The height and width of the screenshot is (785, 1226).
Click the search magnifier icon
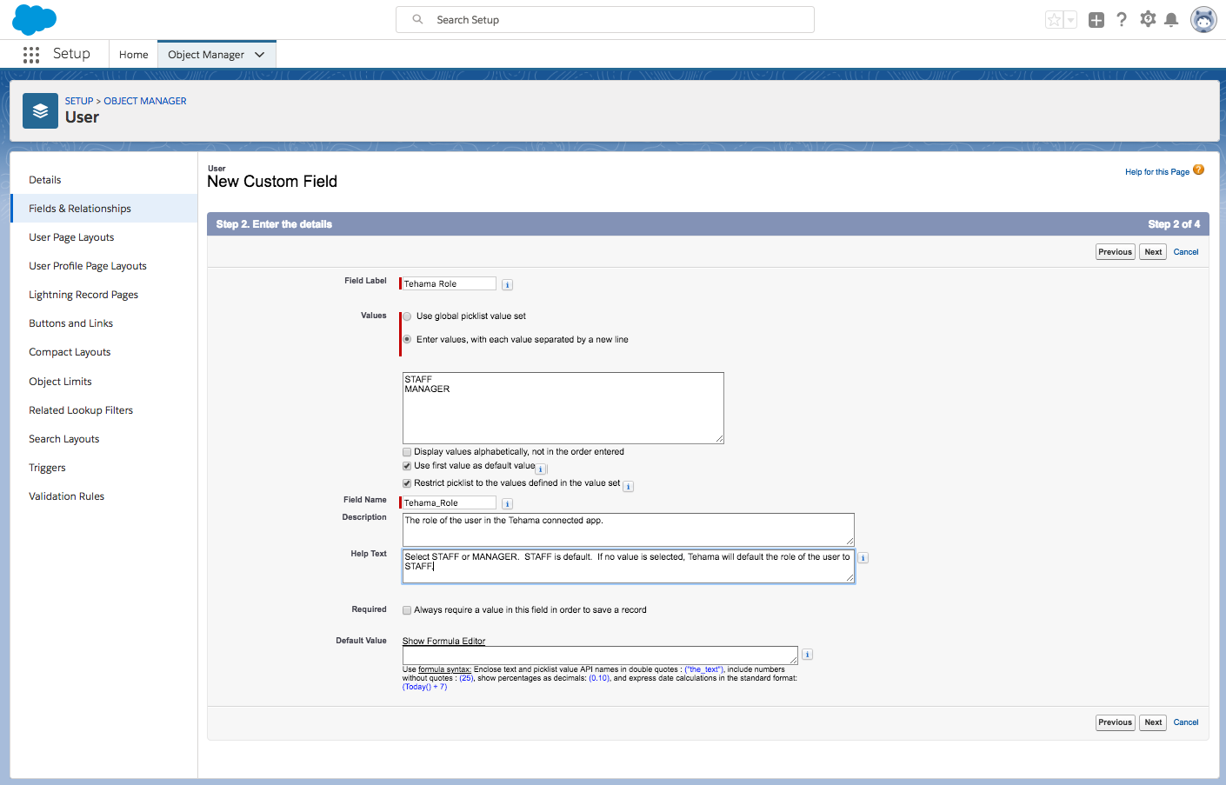click(x=417, y=19)
